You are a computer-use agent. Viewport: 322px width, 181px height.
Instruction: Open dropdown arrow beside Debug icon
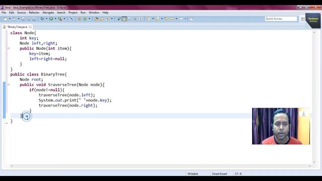(47, 19)
